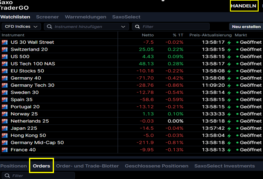Viewport: 263px width, 179px height.
Task: Select the Orders tab
Action: [x=41, y=166]
